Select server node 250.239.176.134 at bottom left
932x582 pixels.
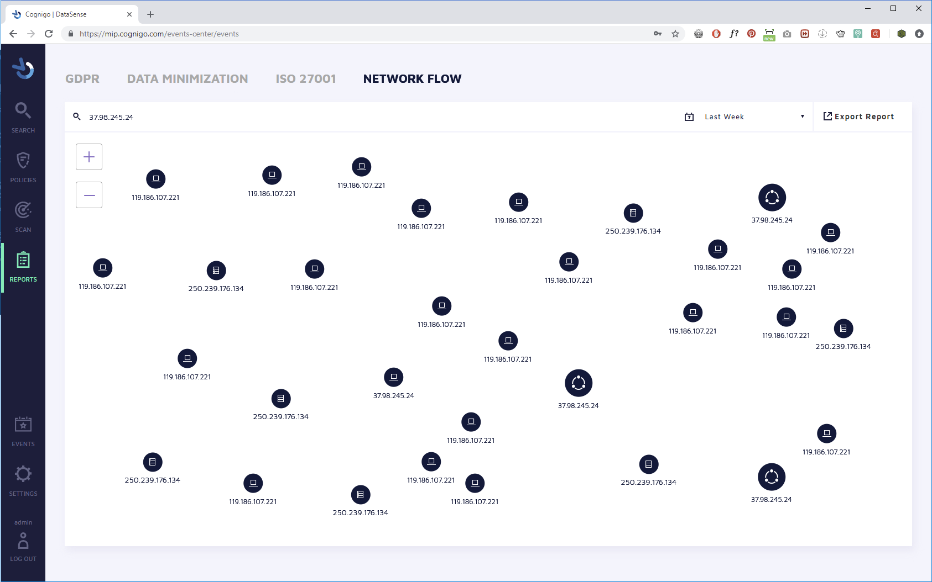[x=153, y=462]
